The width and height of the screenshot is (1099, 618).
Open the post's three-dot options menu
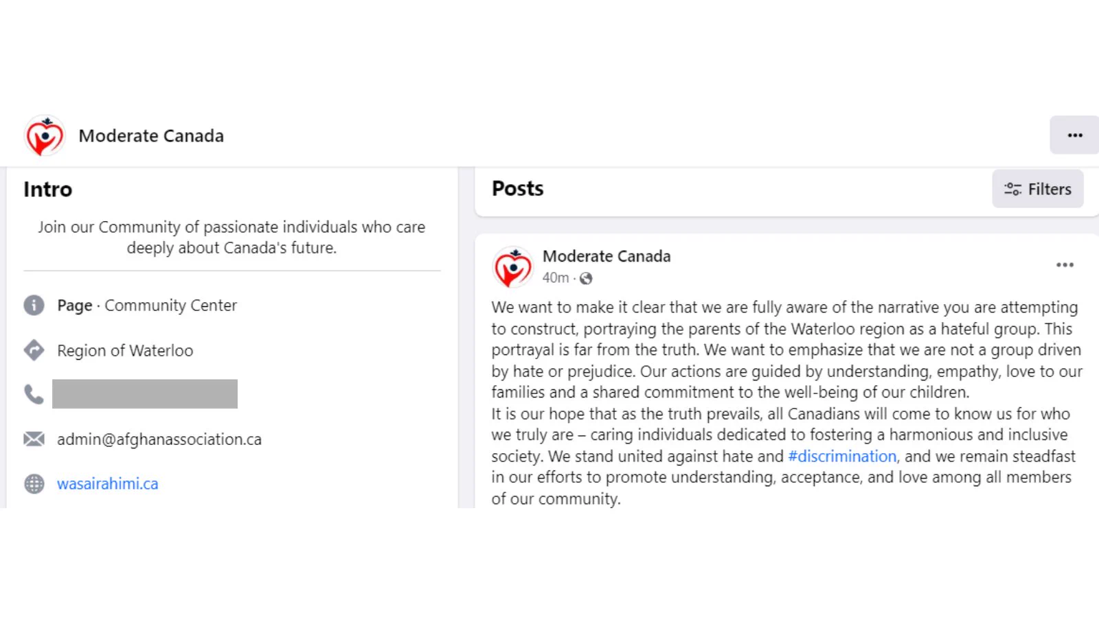coord(1065,265)
